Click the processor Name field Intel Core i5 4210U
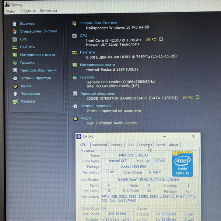Screen dimensions: 221x221 coord(133,155)
